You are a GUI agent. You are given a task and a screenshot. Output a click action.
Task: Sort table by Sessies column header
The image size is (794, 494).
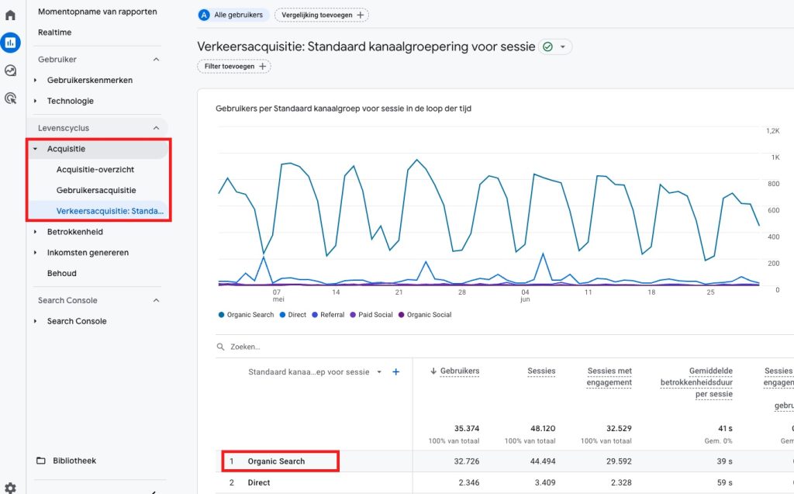[541, 371]
